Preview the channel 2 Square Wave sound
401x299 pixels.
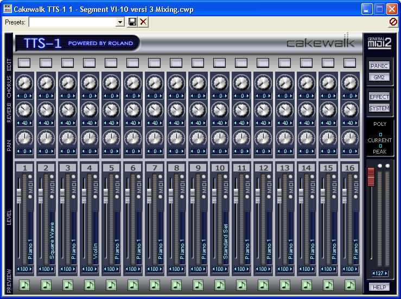point(46,285)
